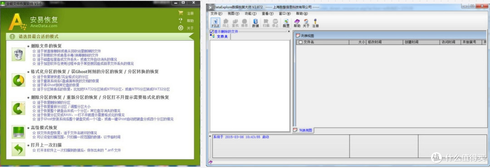Screen dimensions: 490x168
Task: Click the recycle bin icon for deleted file recovery
Action: [x=18, y=55]
